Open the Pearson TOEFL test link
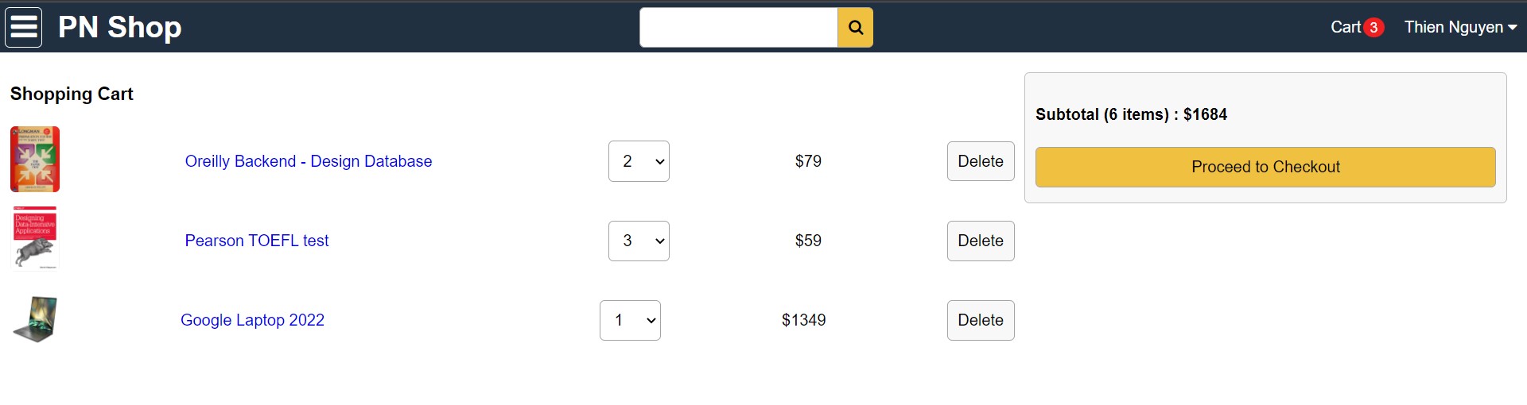1527x405 pixels. (257, 241)
